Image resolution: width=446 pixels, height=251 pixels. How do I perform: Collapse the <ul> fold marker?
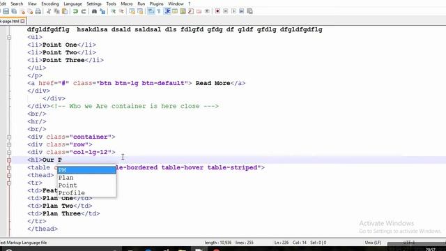click(x=9, y=37)
